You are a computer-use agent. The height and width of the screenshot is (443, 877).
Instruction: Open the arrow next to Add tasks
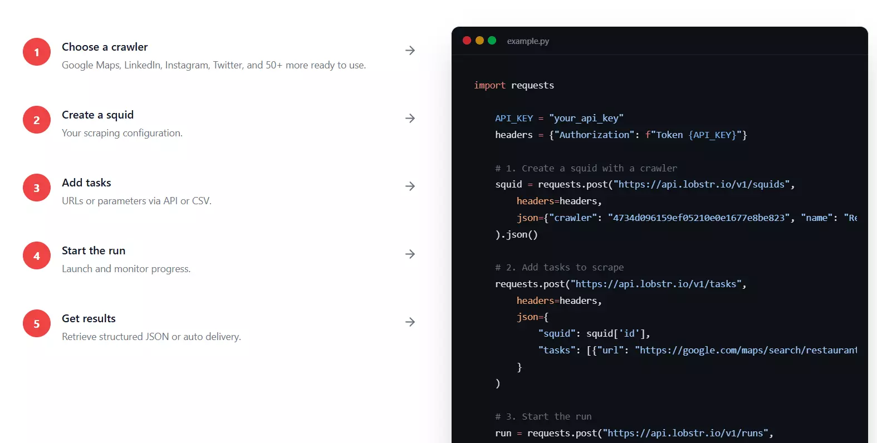410,186
